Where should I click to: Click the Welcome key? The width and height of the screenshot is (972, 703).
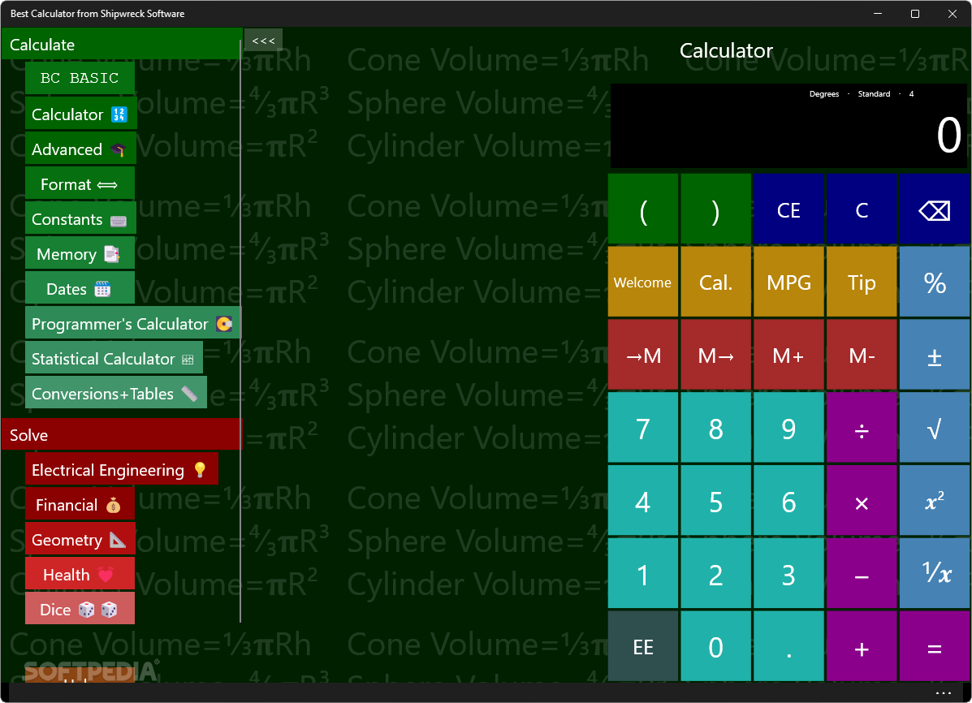point(643,282)
